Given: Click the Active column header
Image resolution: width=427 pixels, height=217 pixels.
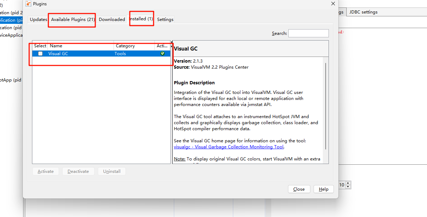Looking at the screenshot, I should tap(162, 46).
